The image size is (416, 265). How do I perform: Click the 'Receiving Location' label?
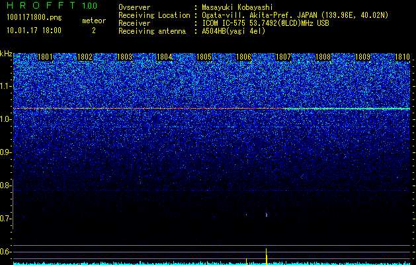(154, 16)
